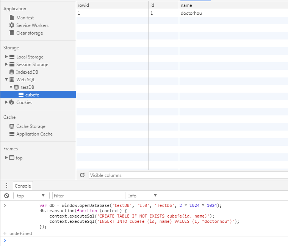Click the top frame window icon
This screenshot has width=288, height=246.
(x=12, y=158)
